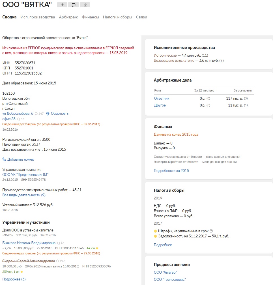Click search icon beside Сидорин Сергей Александрович
The width and height of the screenshot is (273, 285).
(x=58, y=261)
